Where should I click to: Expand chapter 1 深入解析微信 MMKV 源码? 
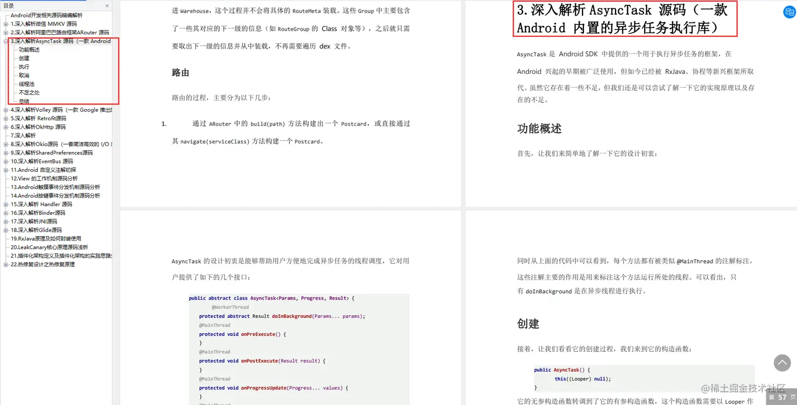5,24
